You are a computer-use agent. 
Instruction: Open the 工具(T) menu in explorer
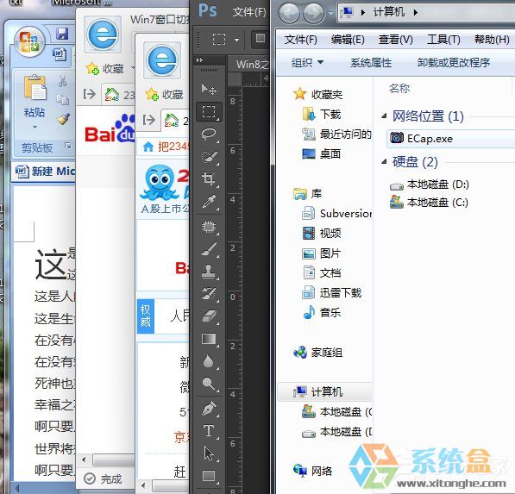click(443, 40)
